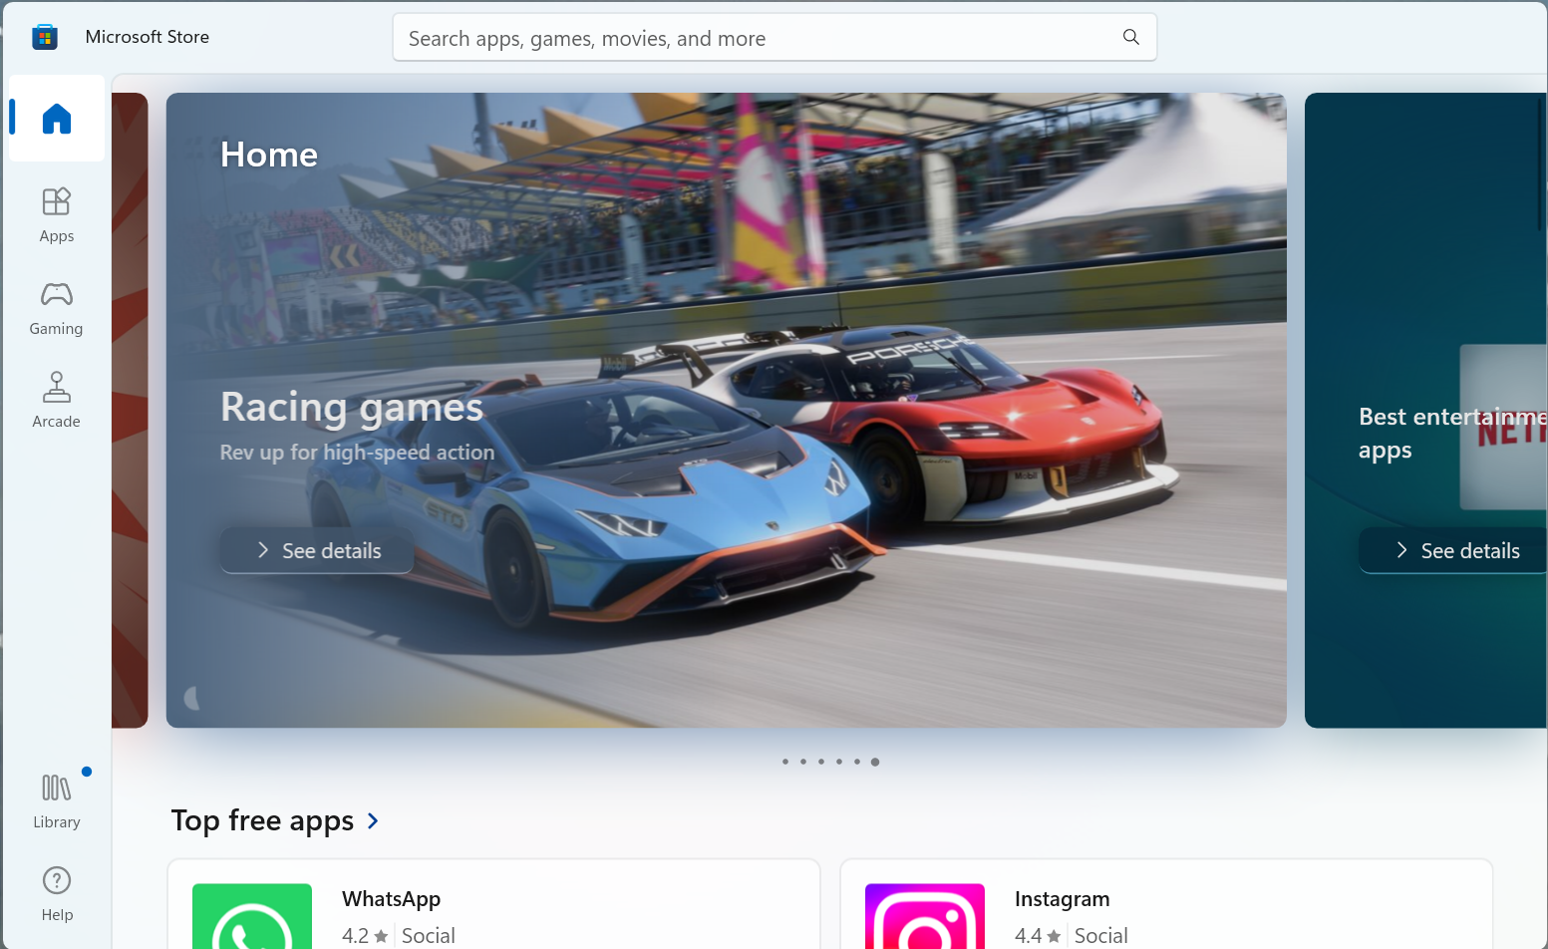Open the Library in the sidebar
This screenshot has height=949, width=1548.
[57, 800]
